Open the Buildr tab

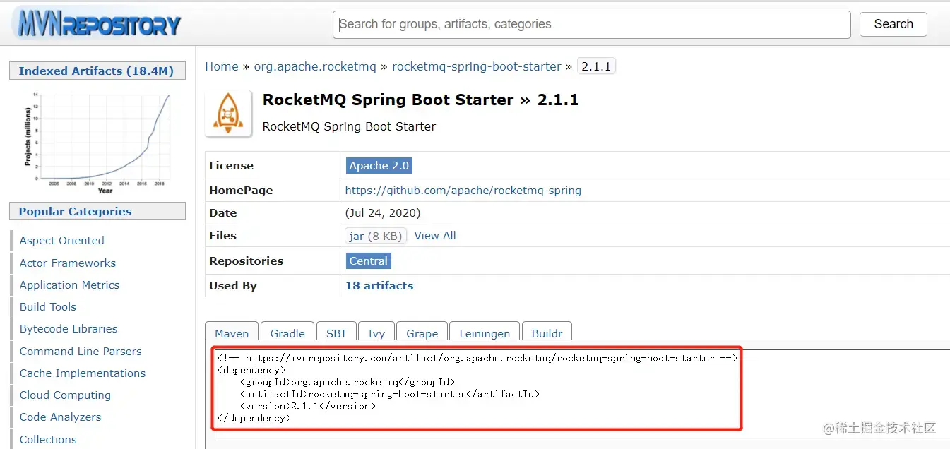coord(547,333)
